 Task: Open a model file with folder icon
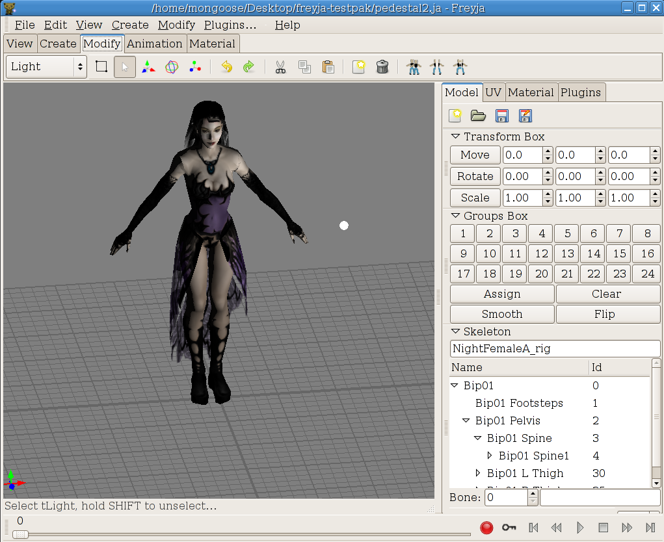click(x=478, y=116)
